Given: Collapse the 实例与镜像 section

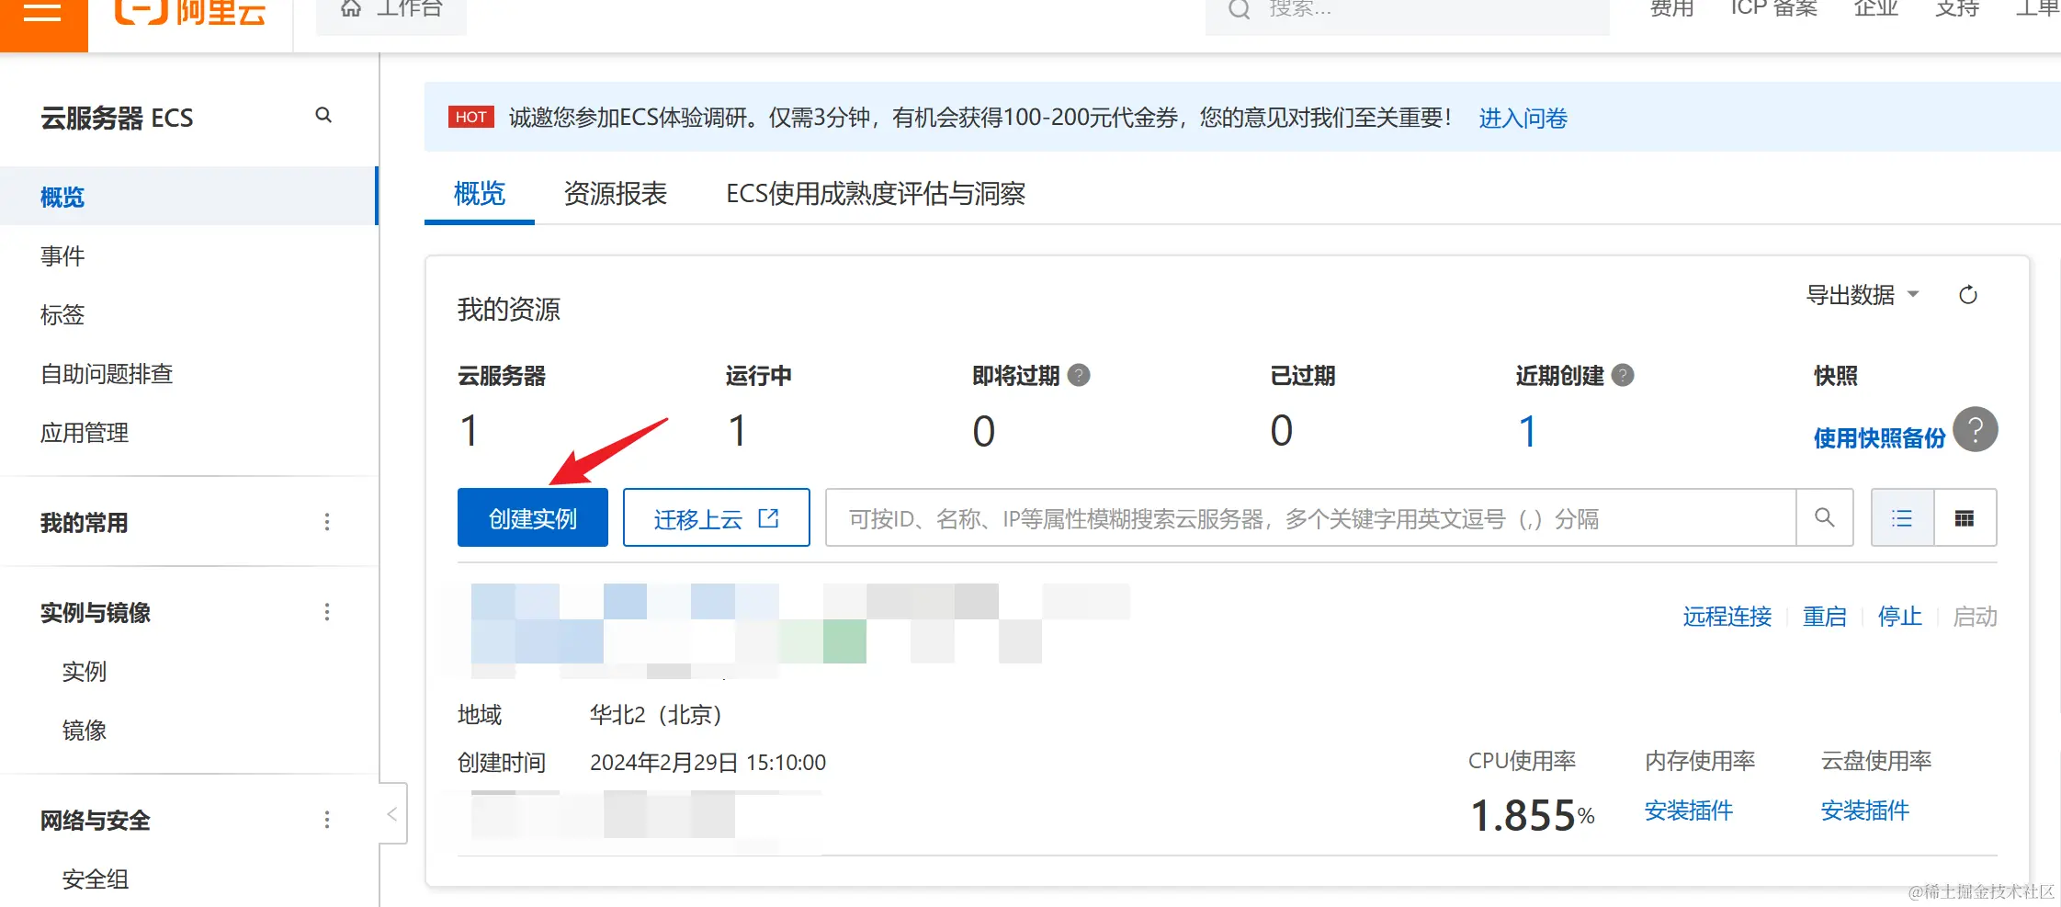Looking at the screenshot, I should (95, 613).
